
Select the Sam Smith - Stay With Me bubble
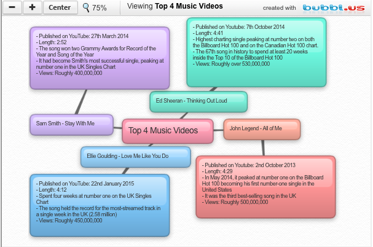pyautogui.click(x=71, y=125)
